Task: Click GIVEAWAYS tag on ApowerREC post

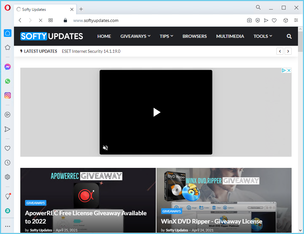Action: tap(36, 203)
